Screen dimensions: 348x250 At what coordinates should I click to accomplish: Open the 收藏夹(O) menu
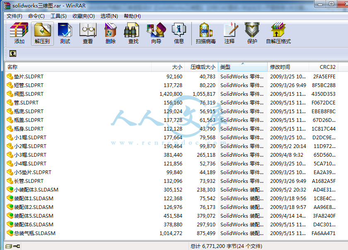(84, 16)
